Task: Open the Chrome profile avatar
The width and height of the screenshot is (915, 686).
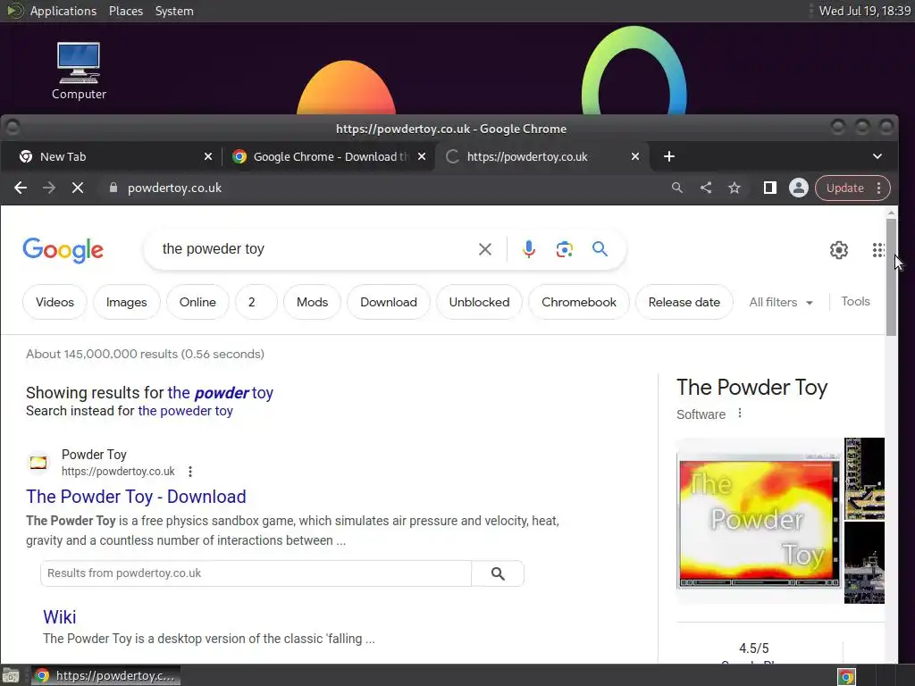Action: [x=798, y=188]
